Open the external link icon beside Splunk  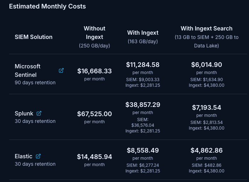click(39, 113)
